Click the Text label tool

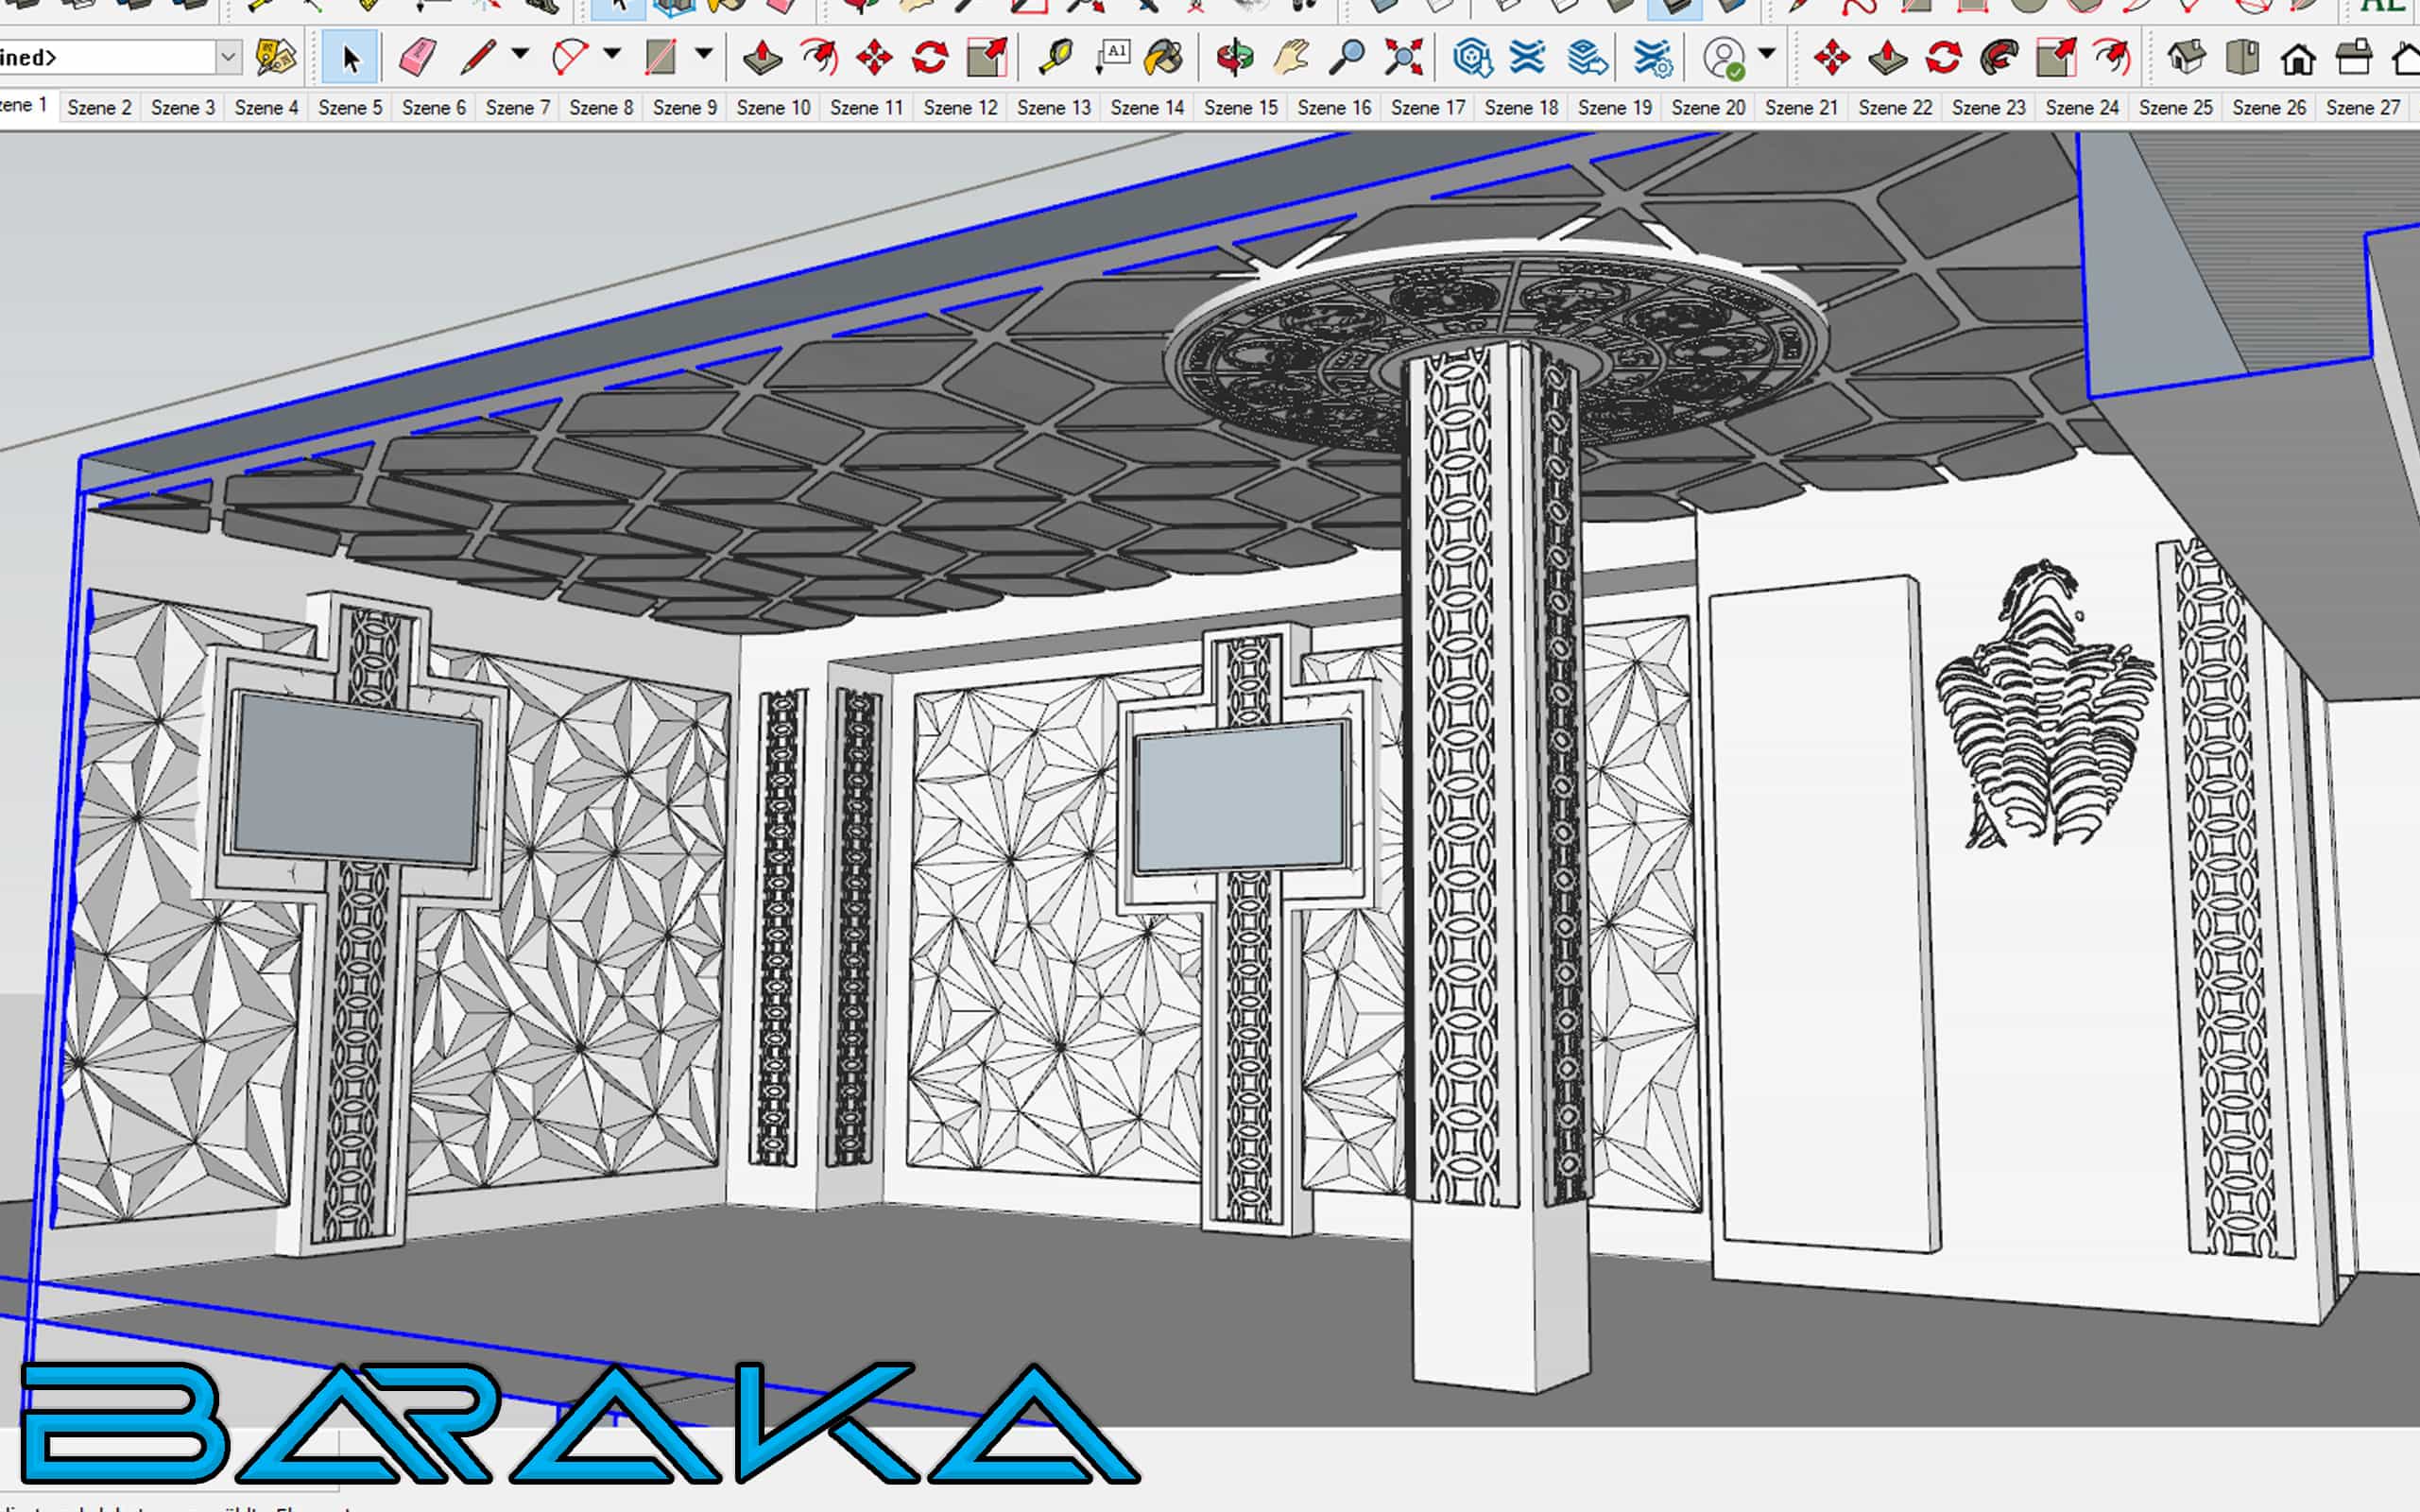pyautogui.click(x=1112, y=57)
